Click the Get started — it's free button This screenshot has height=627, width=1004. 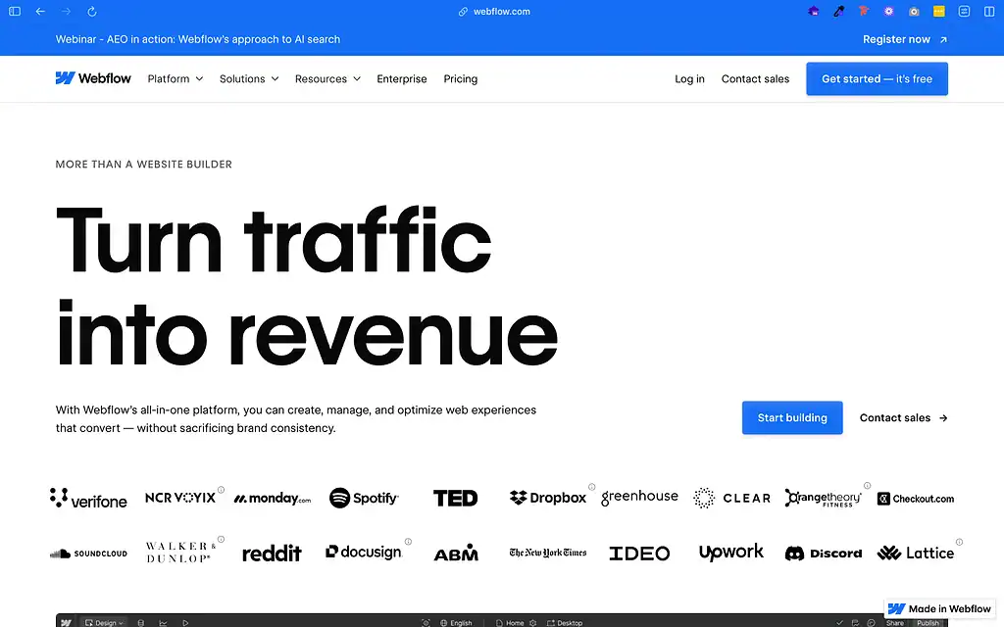click(877, 78)
